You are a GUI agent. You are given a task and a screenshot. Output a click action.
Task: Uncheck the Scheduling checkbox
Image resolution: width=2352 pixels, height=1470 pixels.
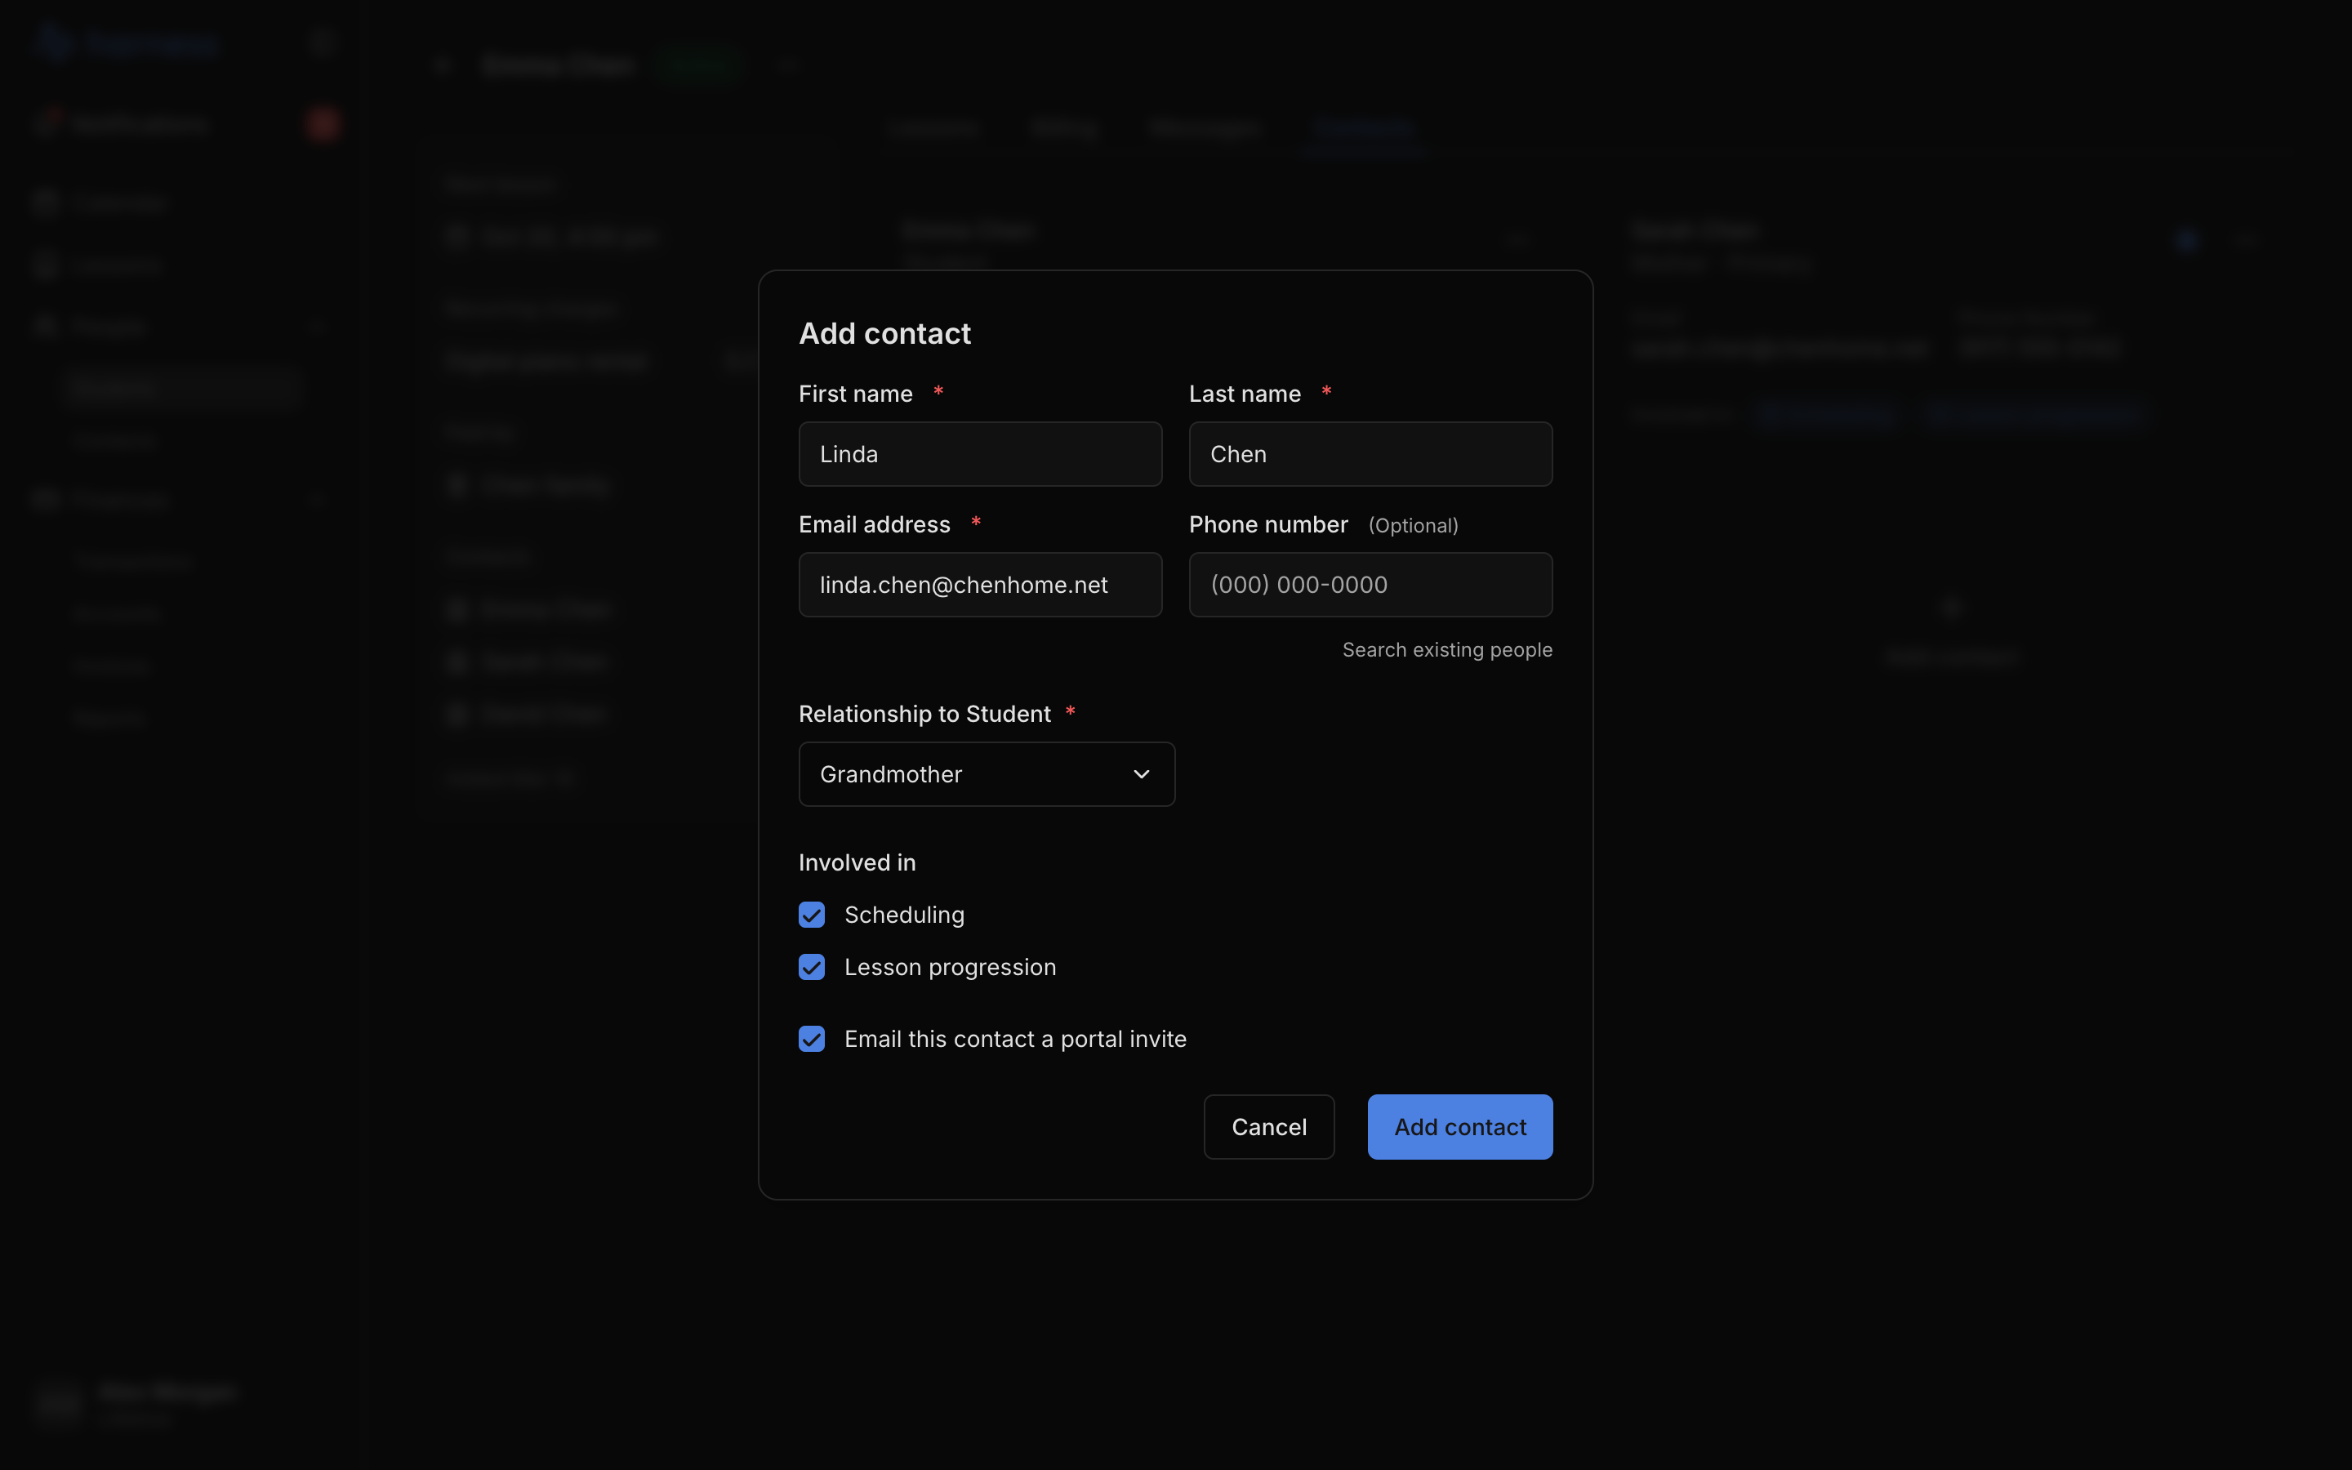point(812,915)
